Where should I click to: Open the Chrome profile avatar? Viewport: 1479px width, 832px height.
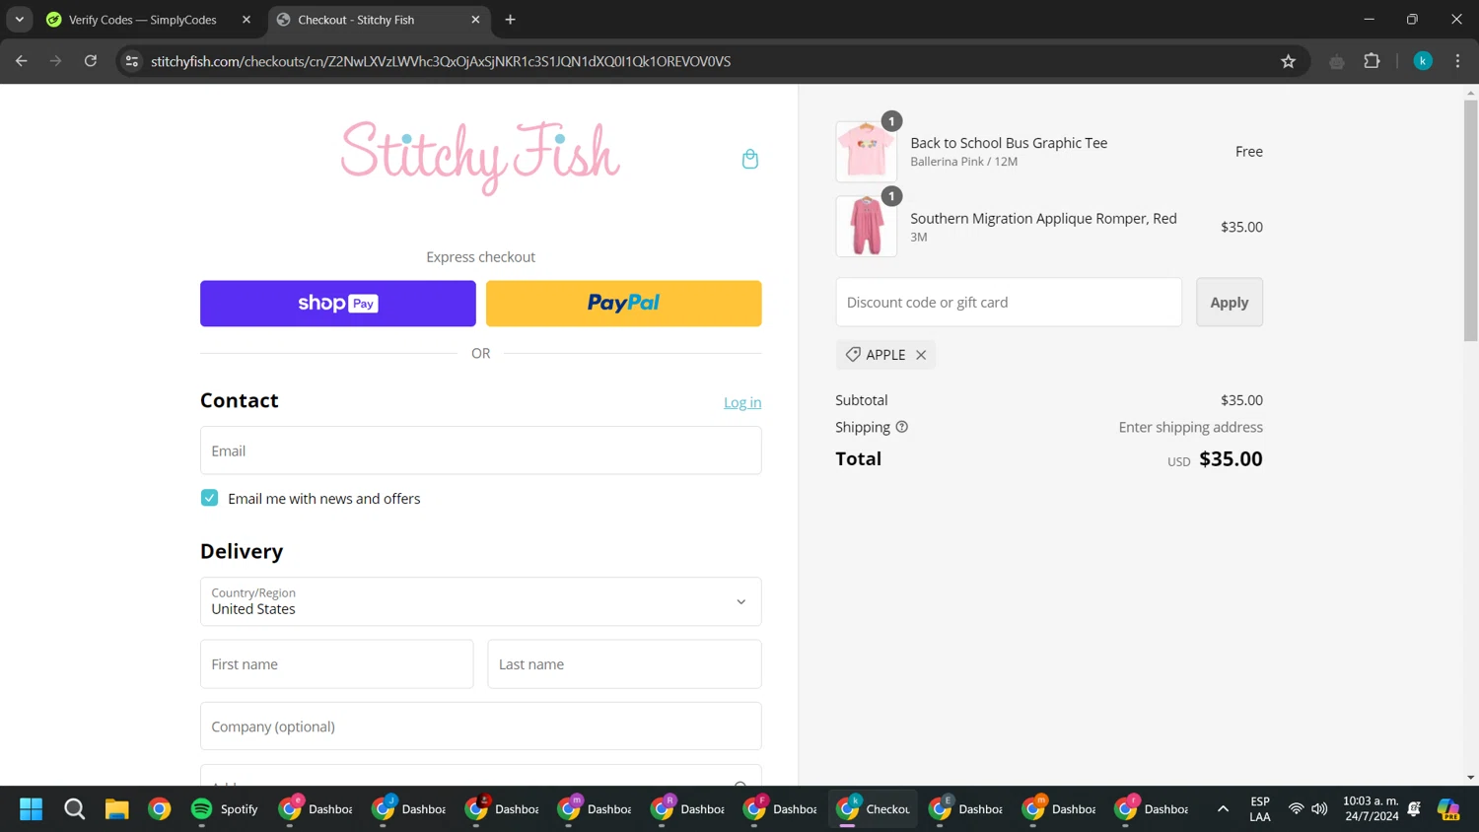[x=1423, y=61]
